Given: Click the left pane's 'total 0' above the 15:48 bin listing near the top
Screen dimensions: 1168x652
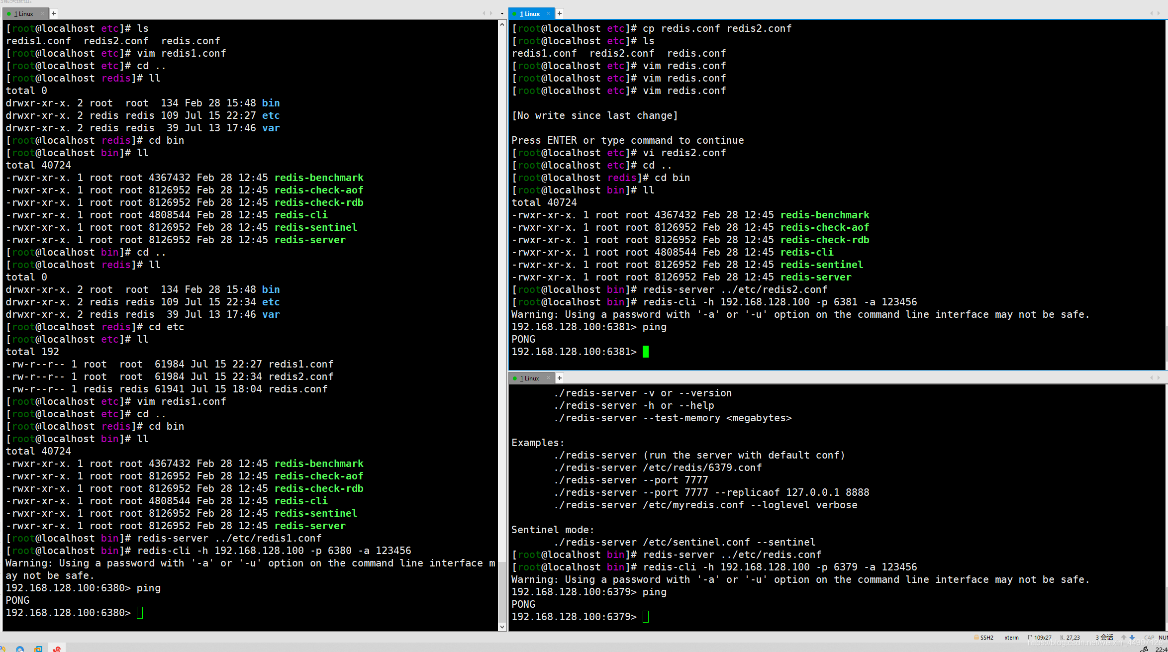Looking at the screenshot, I should pos(26,91).
